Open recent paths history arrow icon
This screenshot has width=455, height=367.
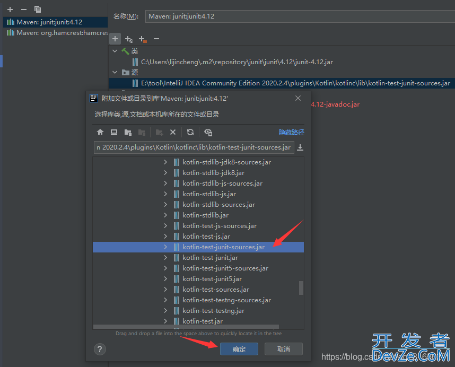(300, 147)
